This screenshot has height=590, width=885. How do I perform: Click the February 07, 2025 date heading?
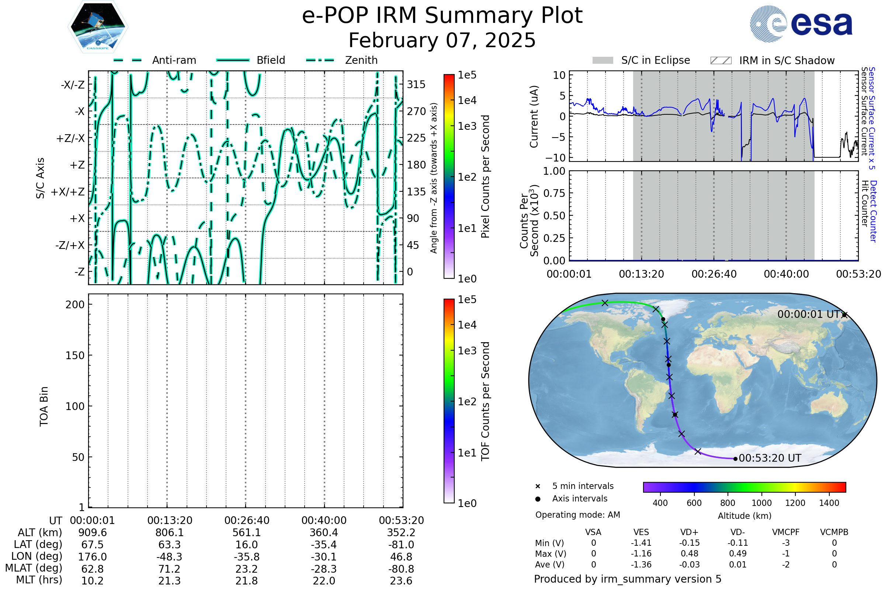click(442, 40)
